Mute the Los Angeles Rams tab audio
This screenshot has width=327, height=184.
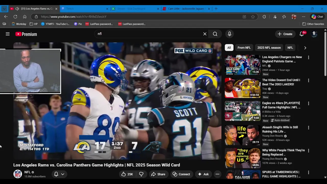17,9
